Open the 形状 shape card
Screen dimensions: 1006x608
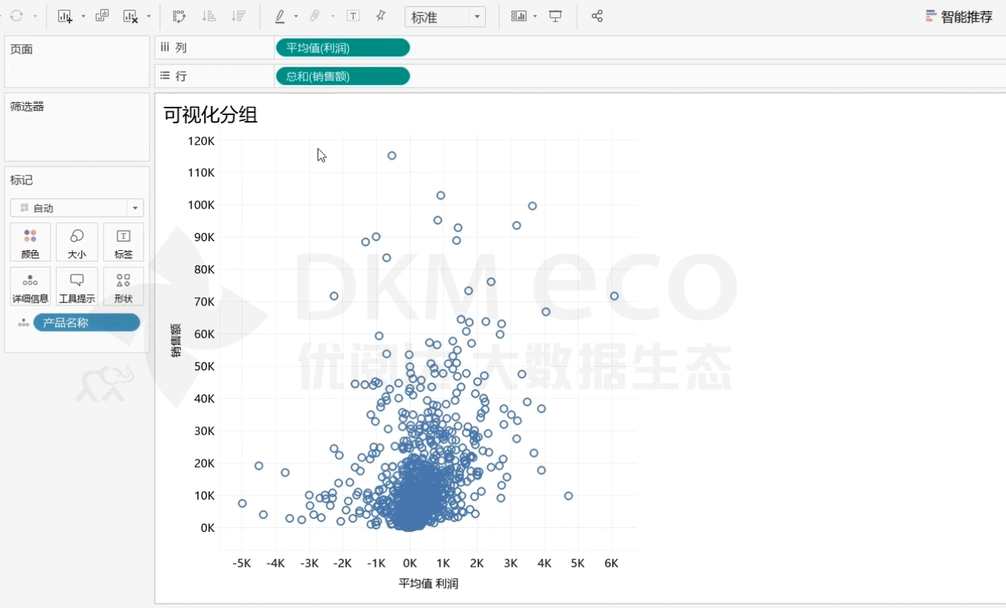click(x=123, y=287)
